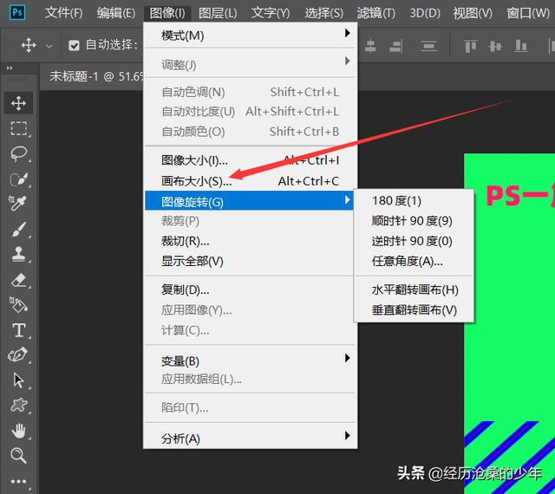The width and height of the screenshot is (555, 494).
Task: Open the 窗口(W) menu
Action: click(x=528, y=13)
